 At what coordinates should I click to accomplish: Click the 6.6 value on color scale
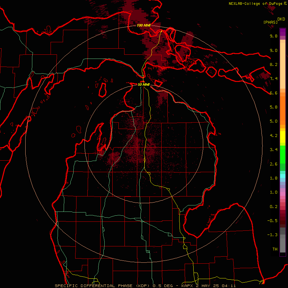tap(274, 93)
